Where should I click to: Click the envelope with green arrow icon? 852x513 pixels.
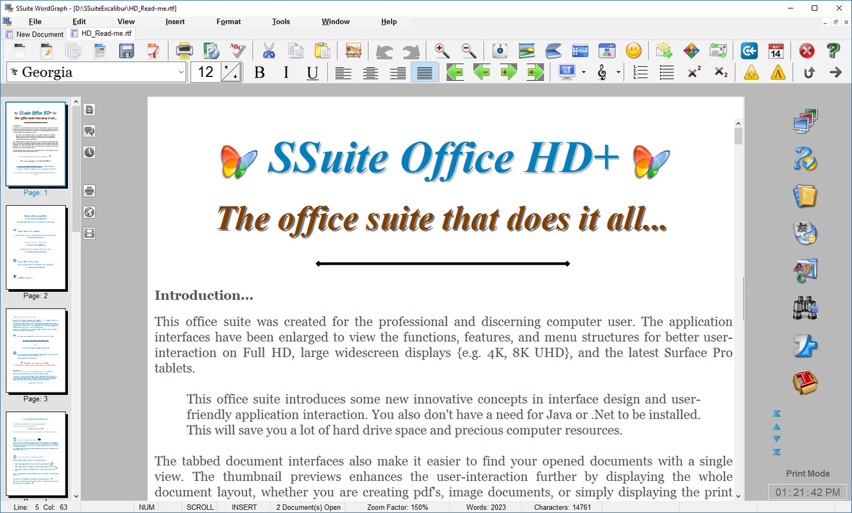664,51
